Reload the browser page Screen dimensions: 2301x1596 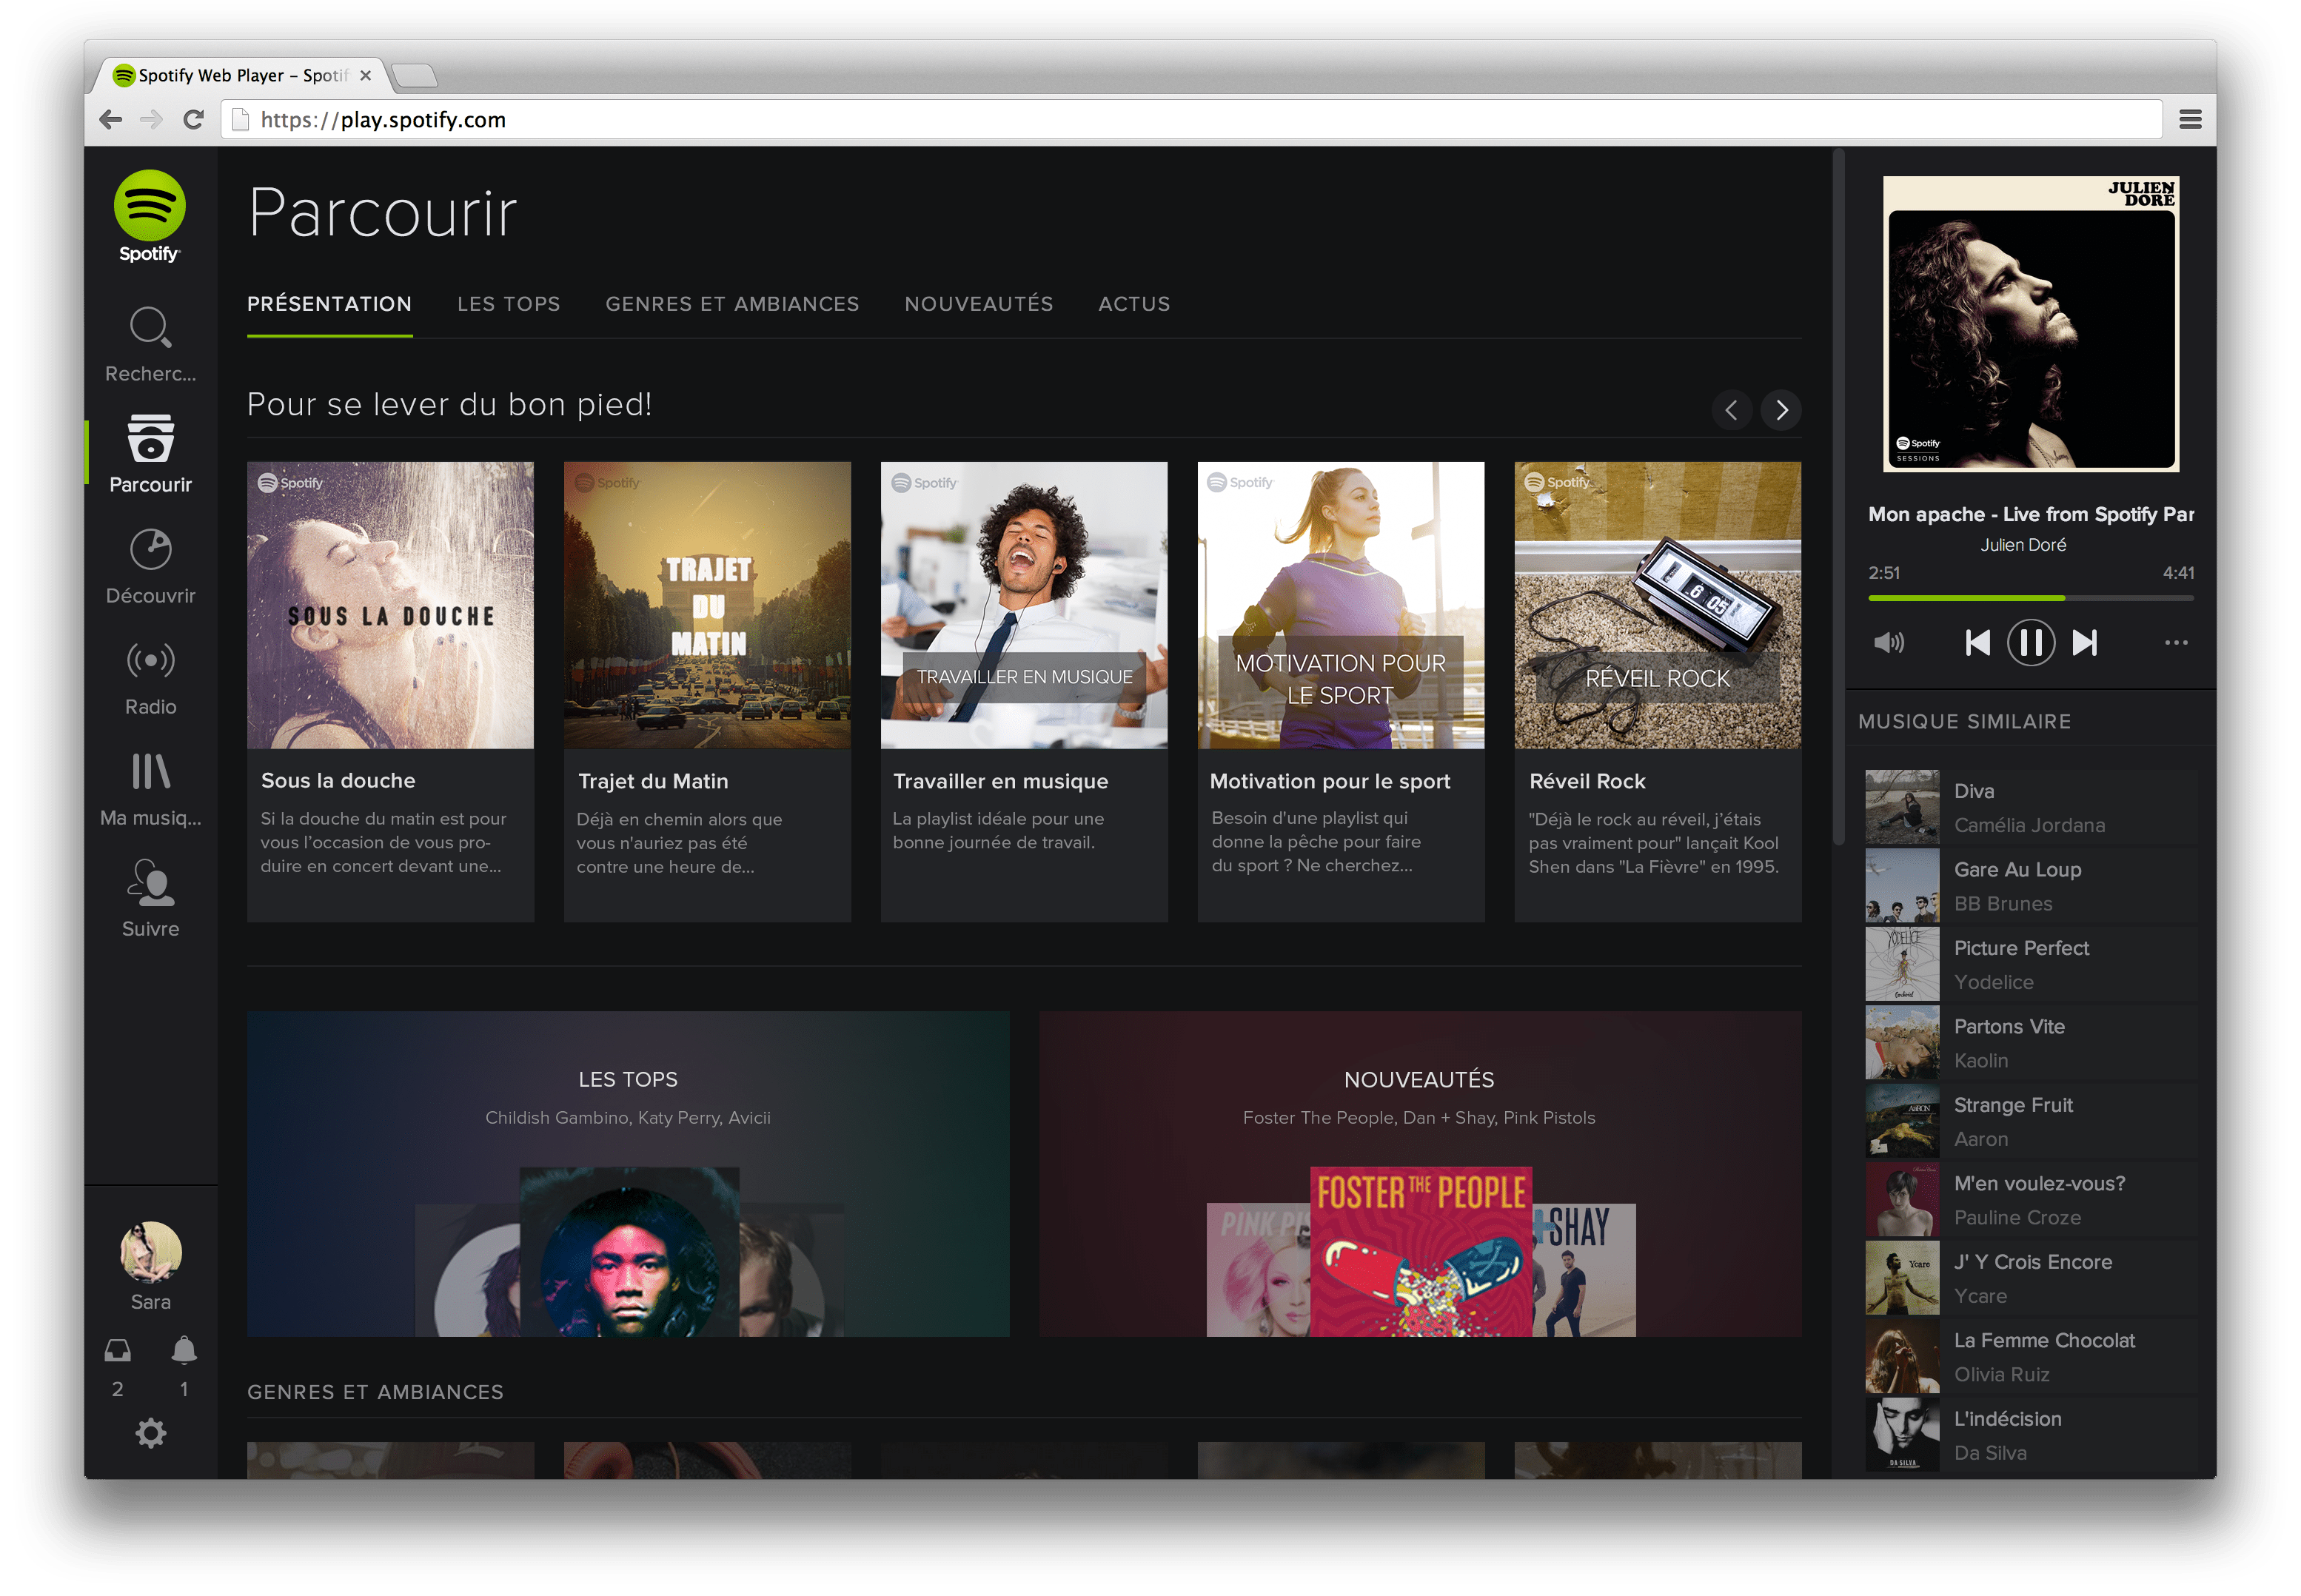pos(194,120)
